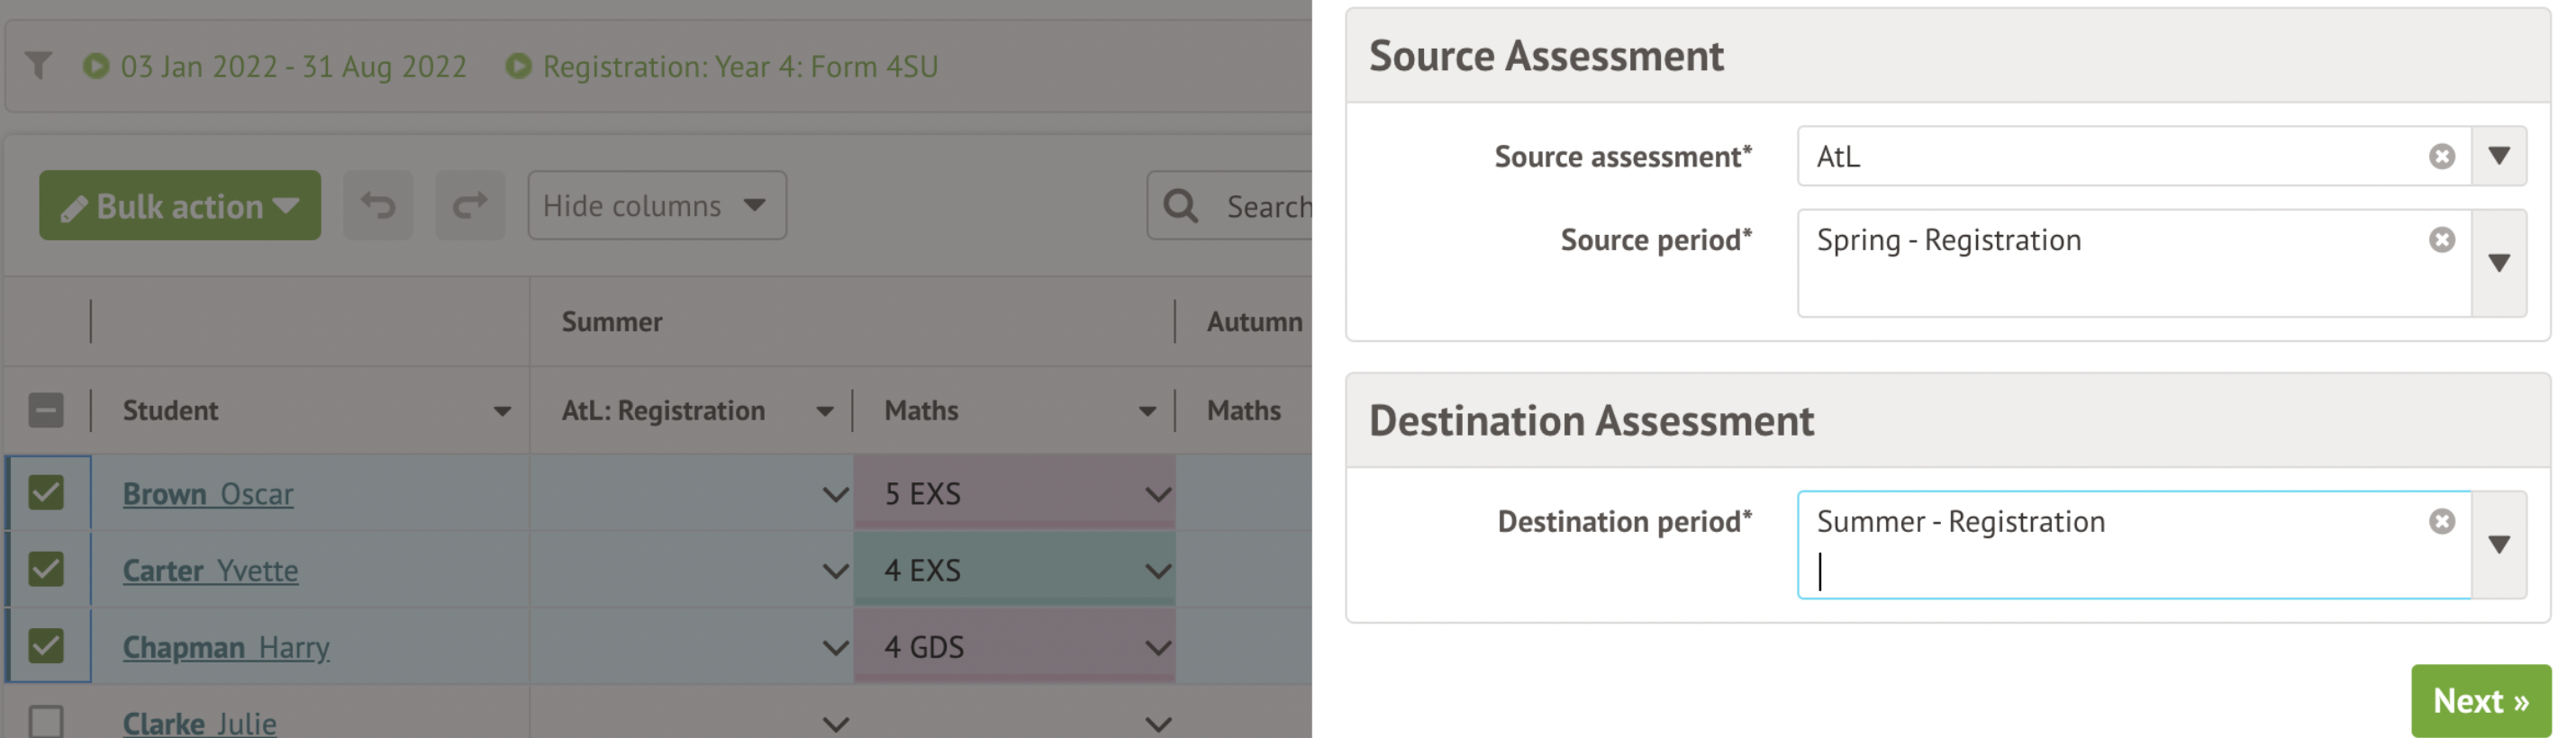2576x738 pixels.
Task: Tick the Clarke Julie row checkbox
Action: coord(46,721)
